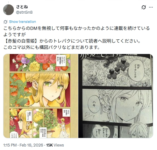Click the tweet text starting こちらからのDM
This screenshot has height=150, width=157.
[76, 38]
